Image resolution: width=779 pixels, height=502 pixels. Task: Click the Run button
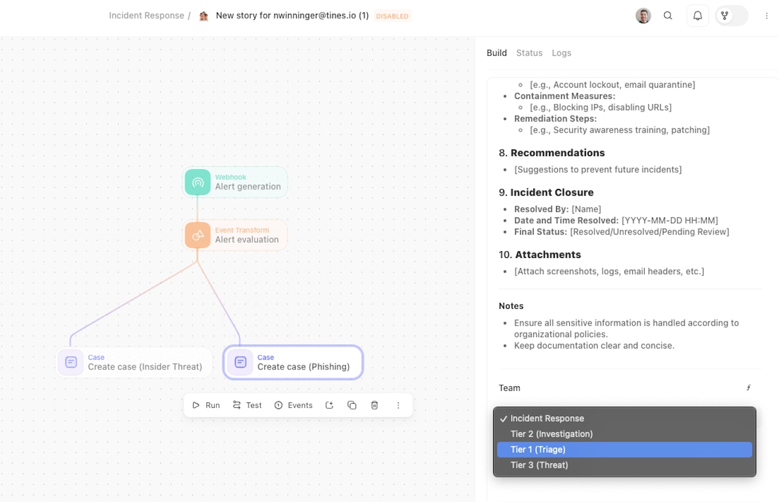pos(206,405)
